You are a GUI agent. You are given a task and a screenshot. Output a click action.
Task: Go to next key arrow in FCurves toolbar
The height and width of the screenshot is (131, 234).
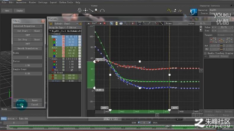(x=101, y=23)
